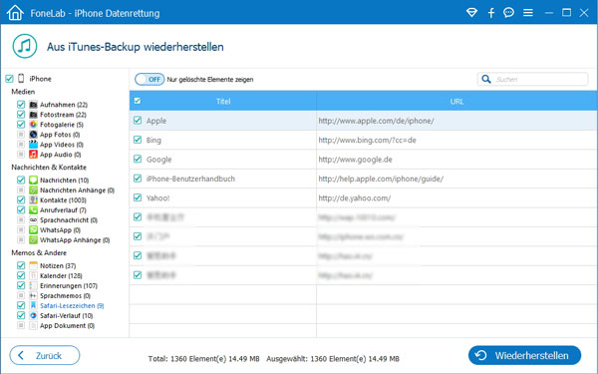Click the Safari-Verlauf compass icon
598x374 pixels.
coord(33,315)
